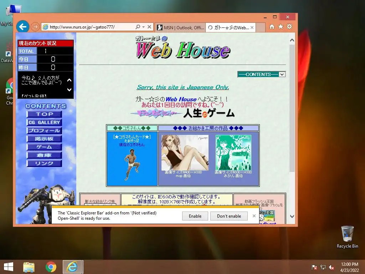
Task: Click TOP button in CONTENTS sidebar
Action: [x=44, y=114]
